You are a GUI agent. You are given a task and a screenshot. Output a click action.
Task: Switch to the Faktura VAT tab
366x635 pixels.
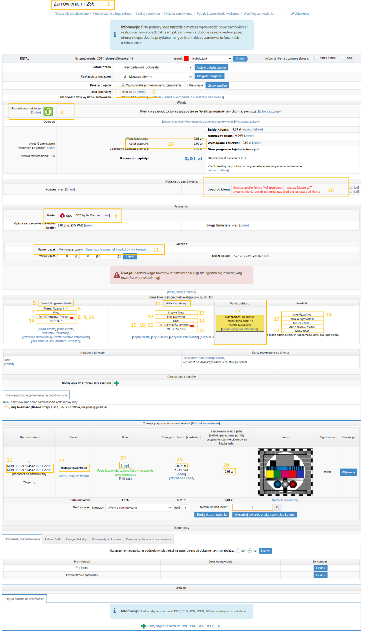[x=52, y=539]
